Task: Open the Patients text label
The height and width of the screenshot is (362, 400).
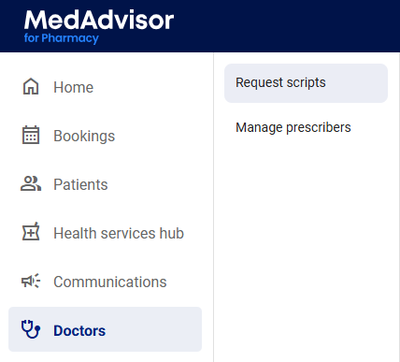Action: [x=80, y=184]
